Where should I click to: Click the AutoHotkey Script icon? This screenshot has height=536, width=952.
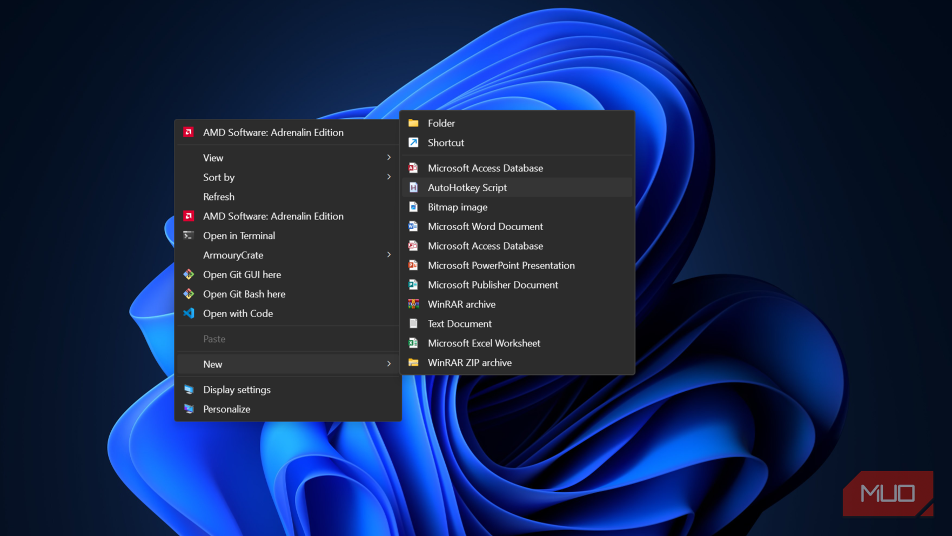tap(413, 187)
